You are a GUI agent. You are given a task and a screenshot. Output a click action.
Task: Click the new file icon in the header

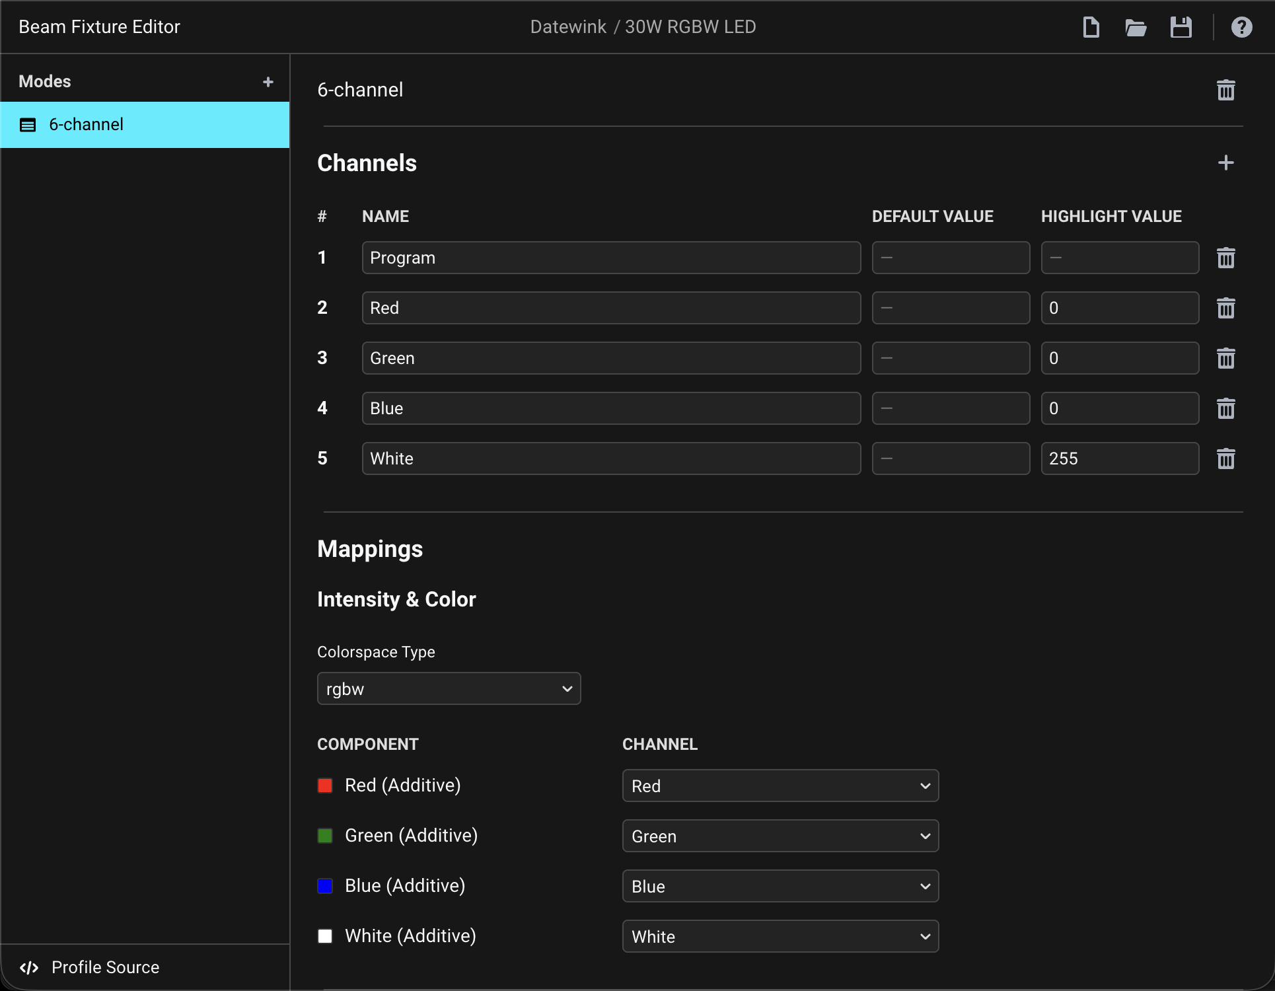[x=1091, y=27]
